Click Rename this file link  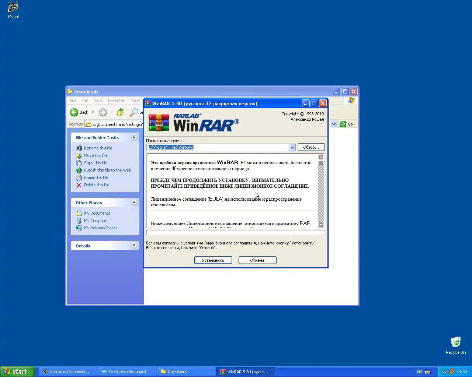pyautogui.click(x=98, y=148)
